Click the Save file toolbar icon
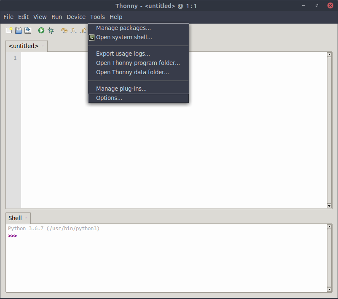 click(x=28, y=30)
